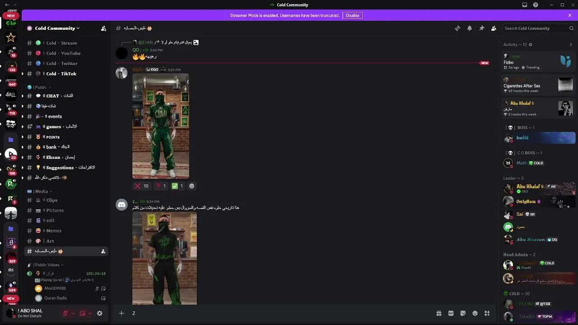Viewport: 578px width, 325px height.
Task: Open the Cigarettes After Sex activity card
Action: [539, 86]
